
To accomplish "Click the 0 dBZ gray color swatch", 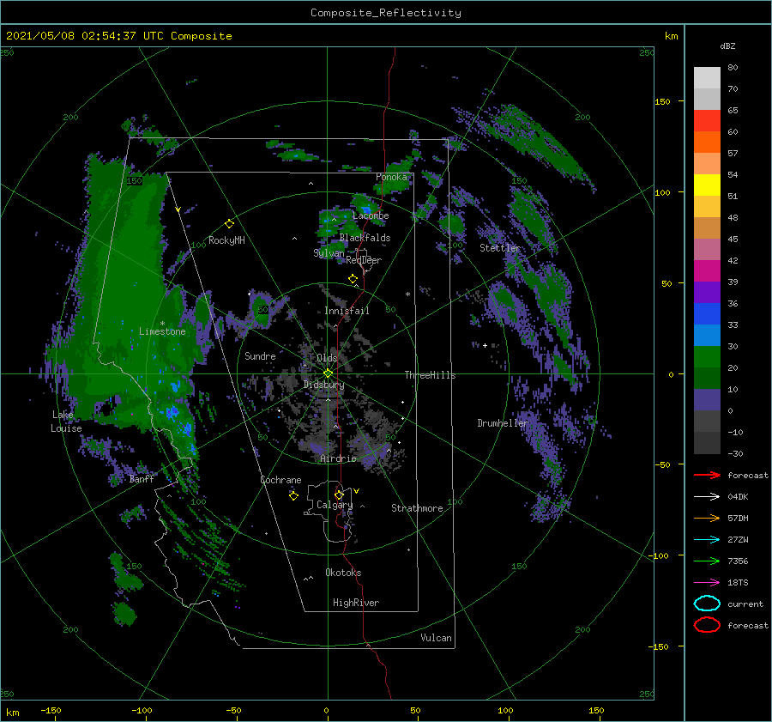I will pos(707,421).
